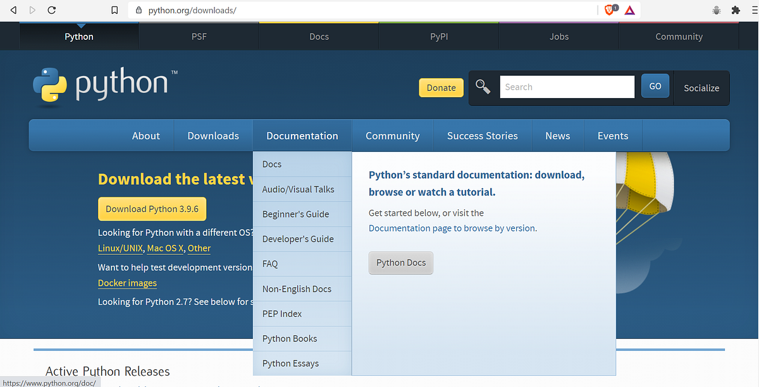Open the browser hamburger menu

(x=753, y=10)
